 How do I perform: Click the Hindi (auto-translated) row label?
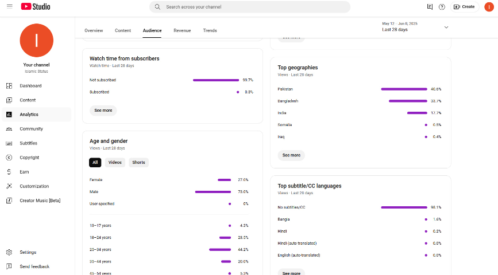[297, 243]
